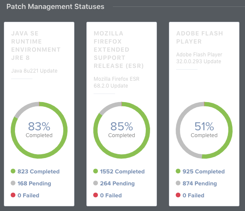
Task: Click the Java 8u221 Update subtitle
Action: pyautogui.click(x=34, y=71)
